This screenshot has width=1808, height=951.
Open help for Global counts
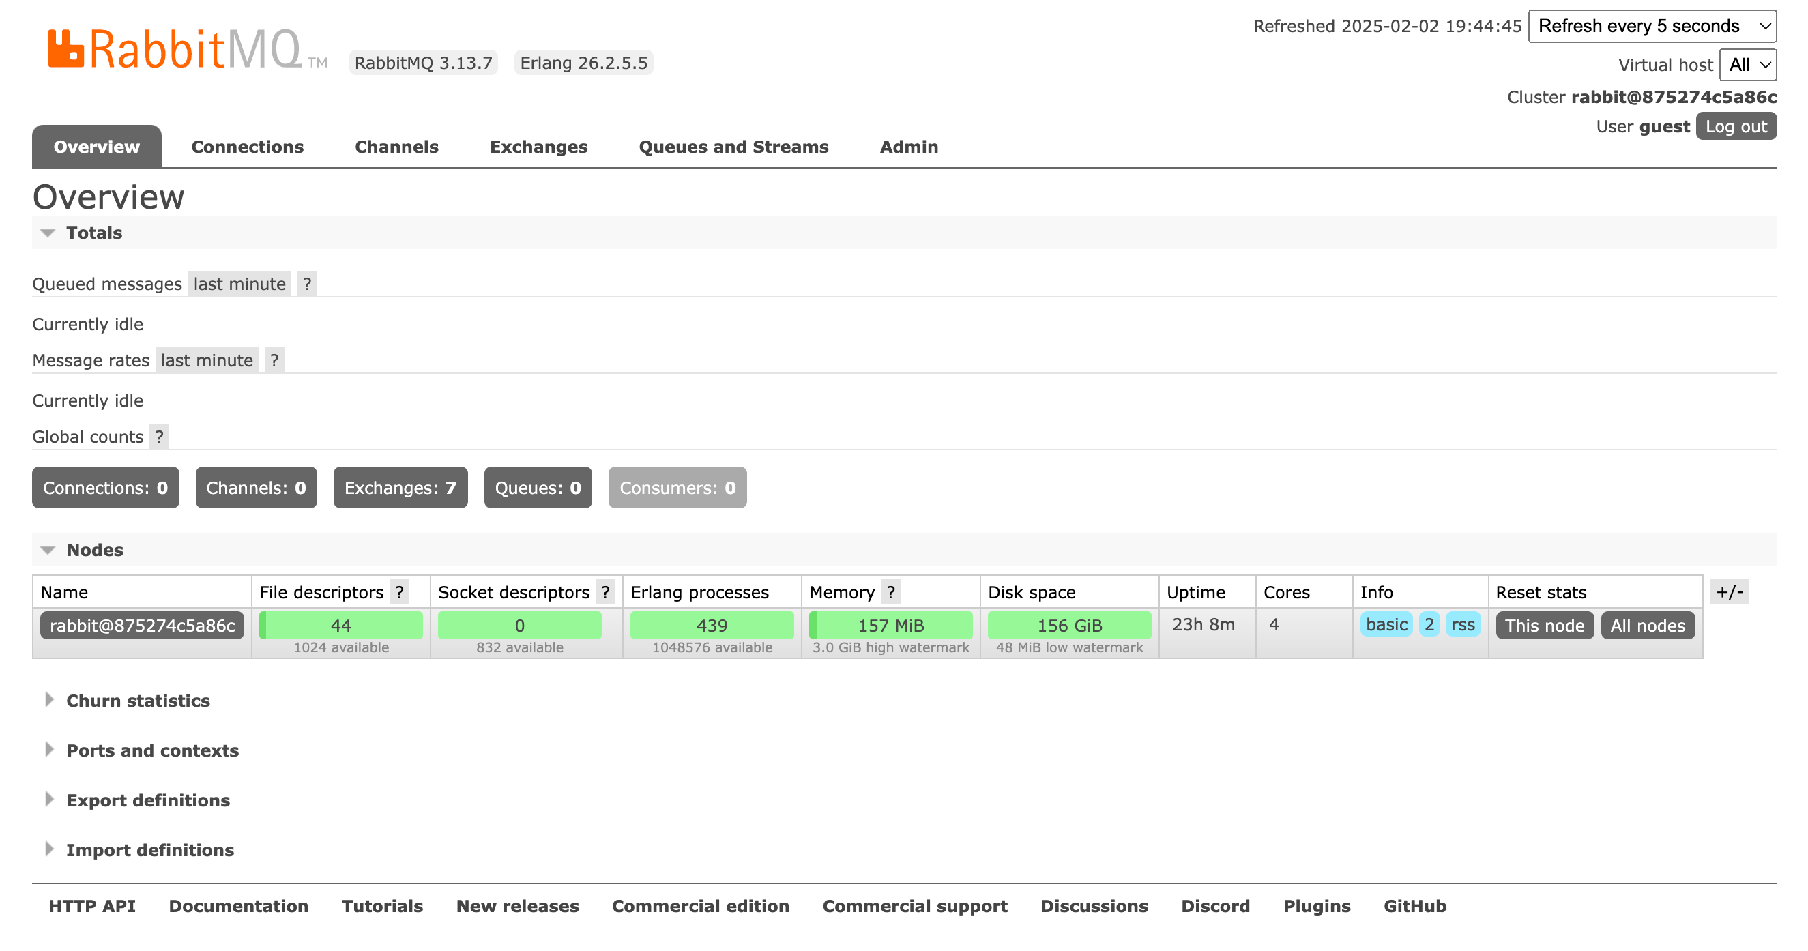coord(160,437)
